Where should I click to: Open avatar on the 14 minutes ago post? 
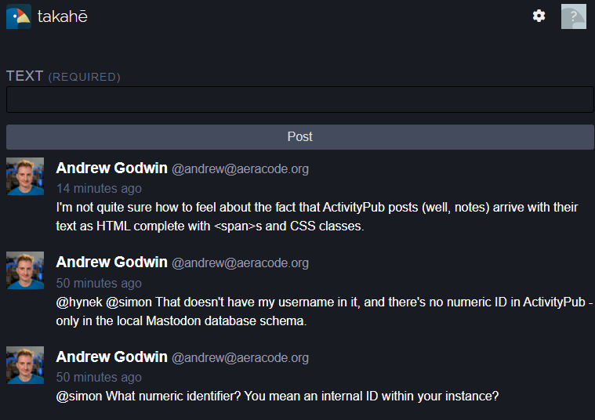tap(25, 176)
